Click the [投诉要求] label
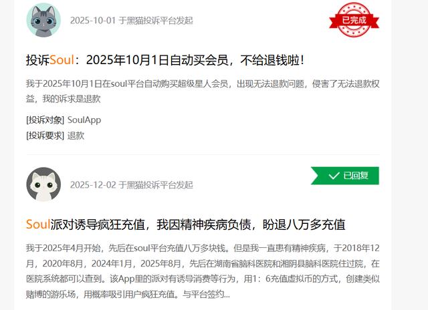Screen dimensions: 428x310 (45, 136)
